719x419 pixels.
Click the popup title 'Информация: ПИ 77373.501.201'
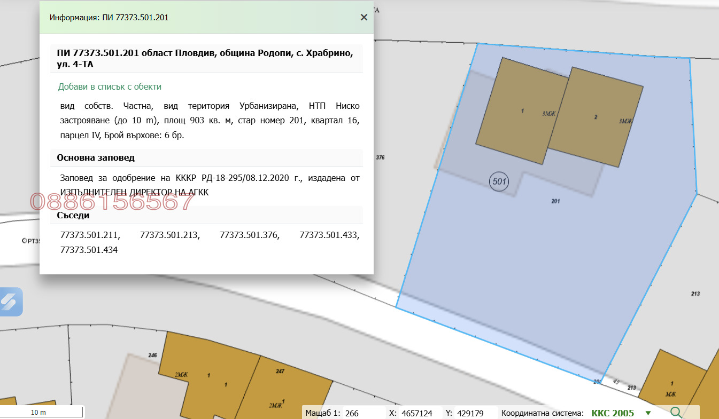(x=109, y=17)
